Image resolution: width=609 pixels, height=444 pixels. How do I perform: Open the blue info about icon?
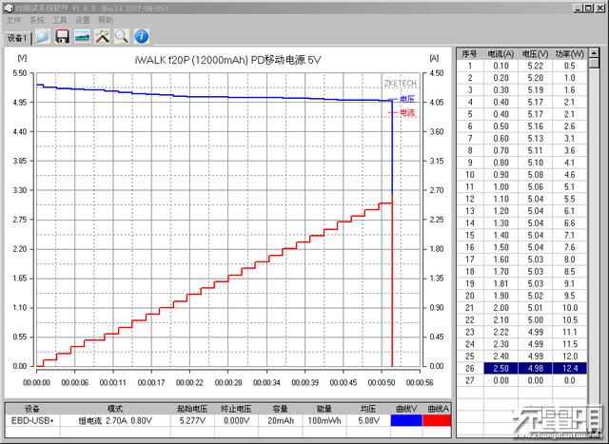coord(142,36)
